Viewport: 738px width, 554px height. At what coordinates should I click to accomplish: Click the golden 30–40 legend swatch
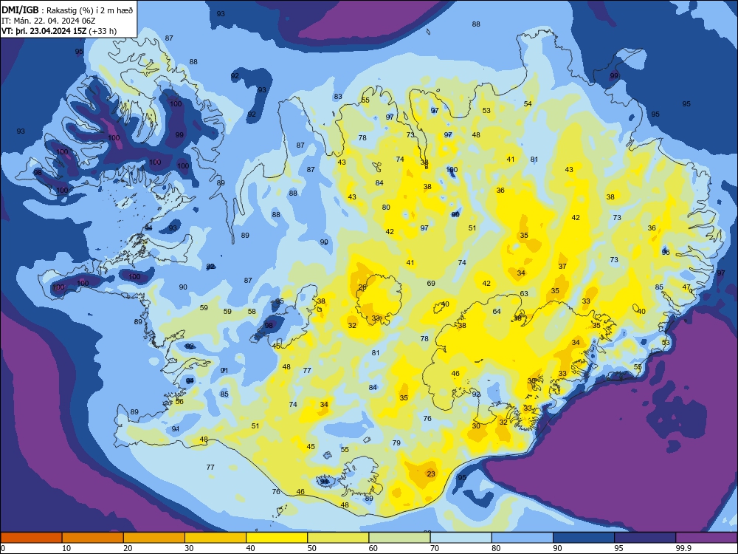[x=215, y=538]
